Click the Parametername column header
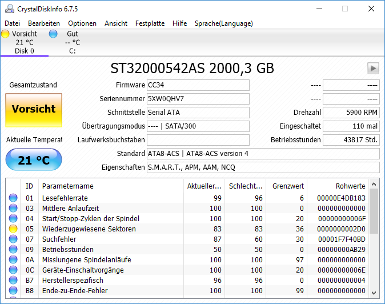The width and height of the screenshot is (385, 304). 111,186
